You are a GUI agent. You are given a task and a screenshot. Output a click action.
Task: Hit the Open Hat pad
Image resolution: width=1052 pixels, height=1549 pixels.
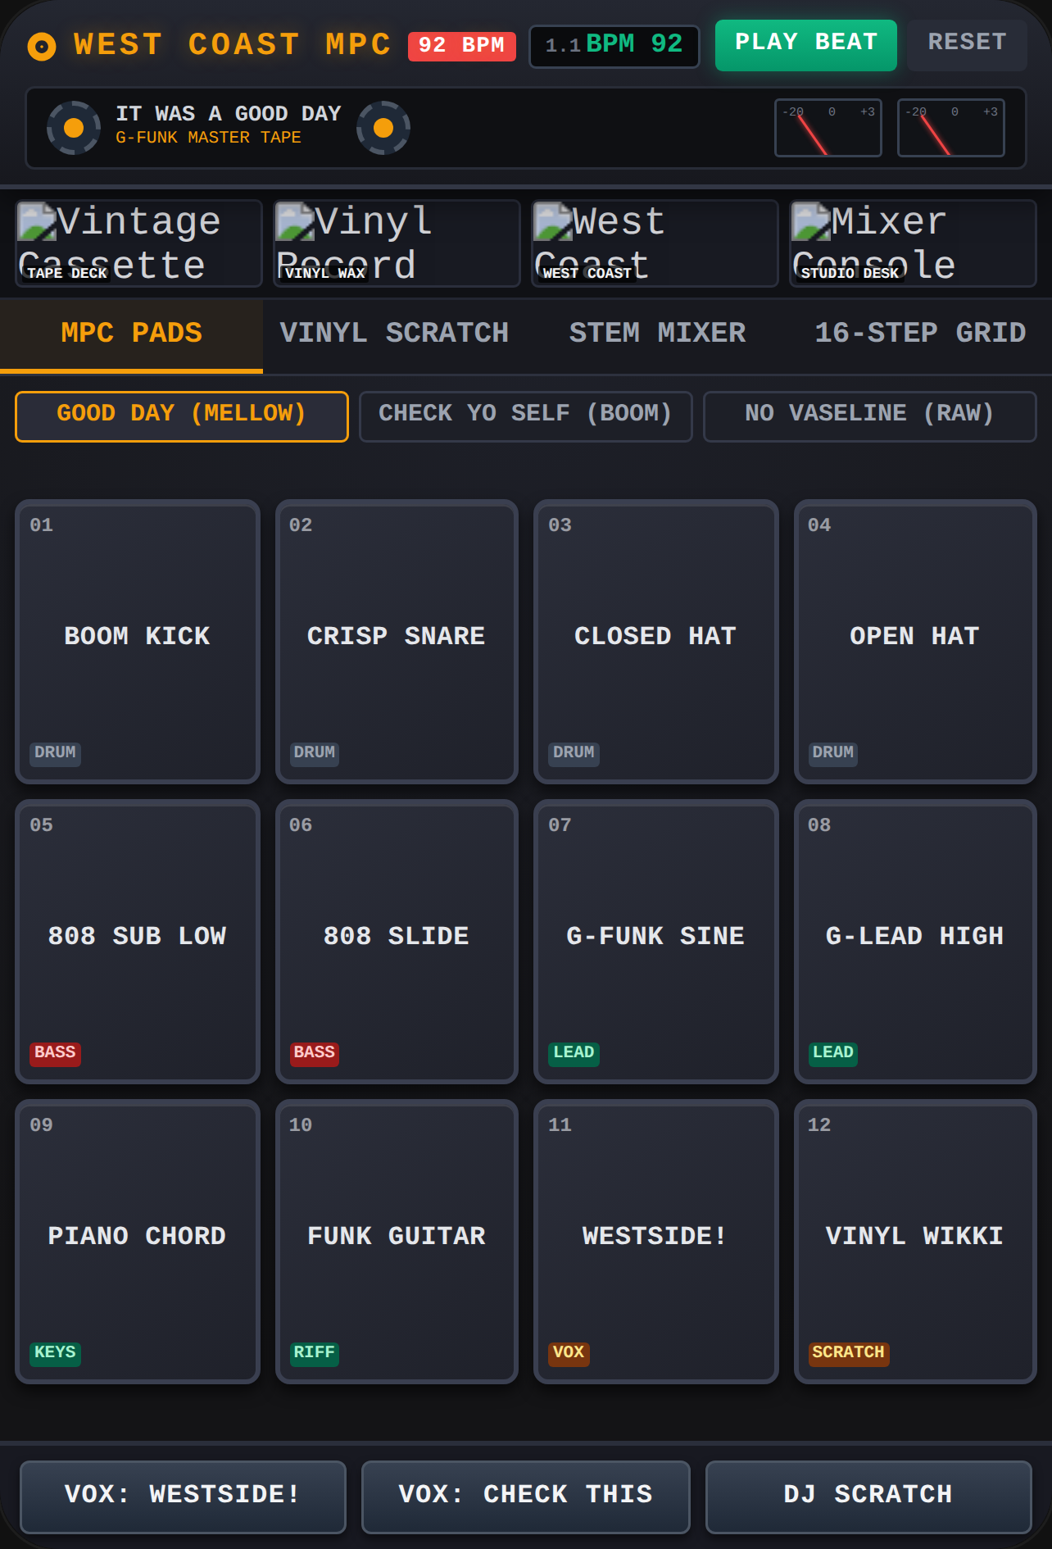coord(915,642)
